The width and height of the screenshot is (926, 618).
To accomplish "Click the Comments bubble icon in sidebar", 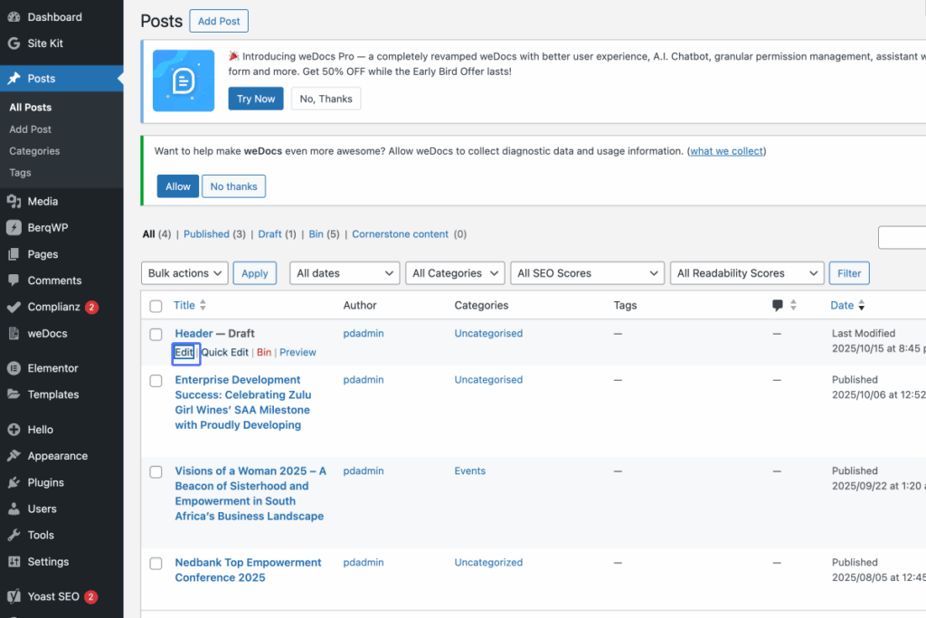I will tap(14, 280).
